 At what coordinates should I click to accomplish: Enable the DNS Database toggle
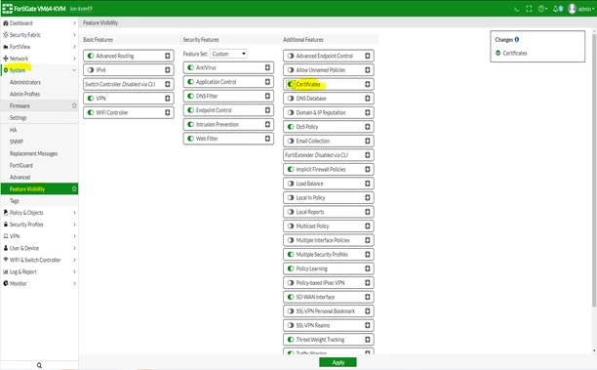(x=291, y=99)
